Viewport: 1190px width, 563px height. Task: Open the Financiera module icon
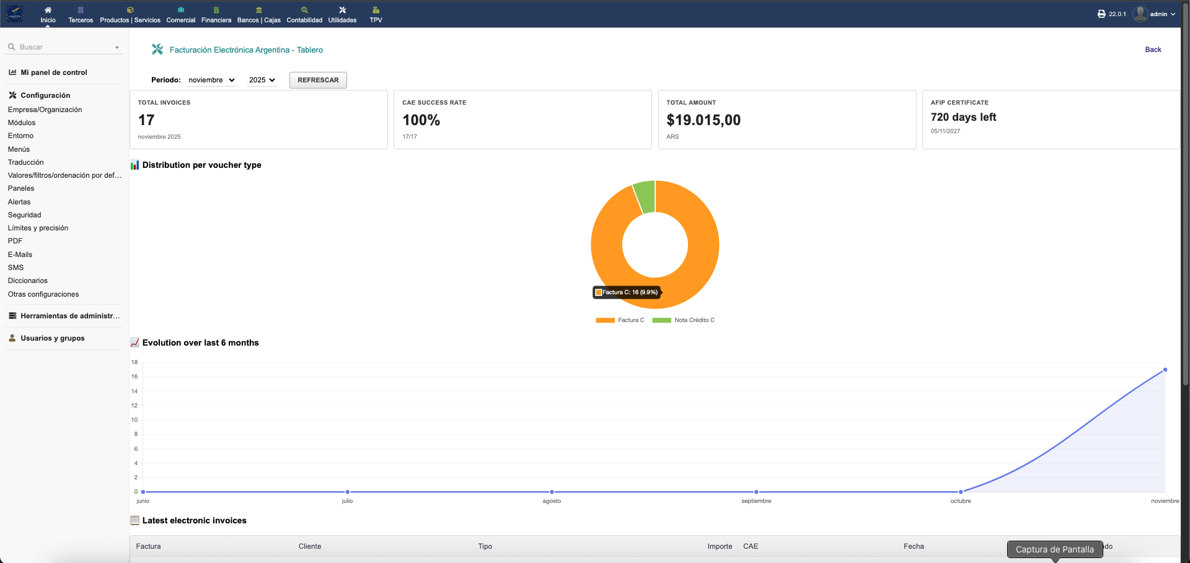click(216, 10)
